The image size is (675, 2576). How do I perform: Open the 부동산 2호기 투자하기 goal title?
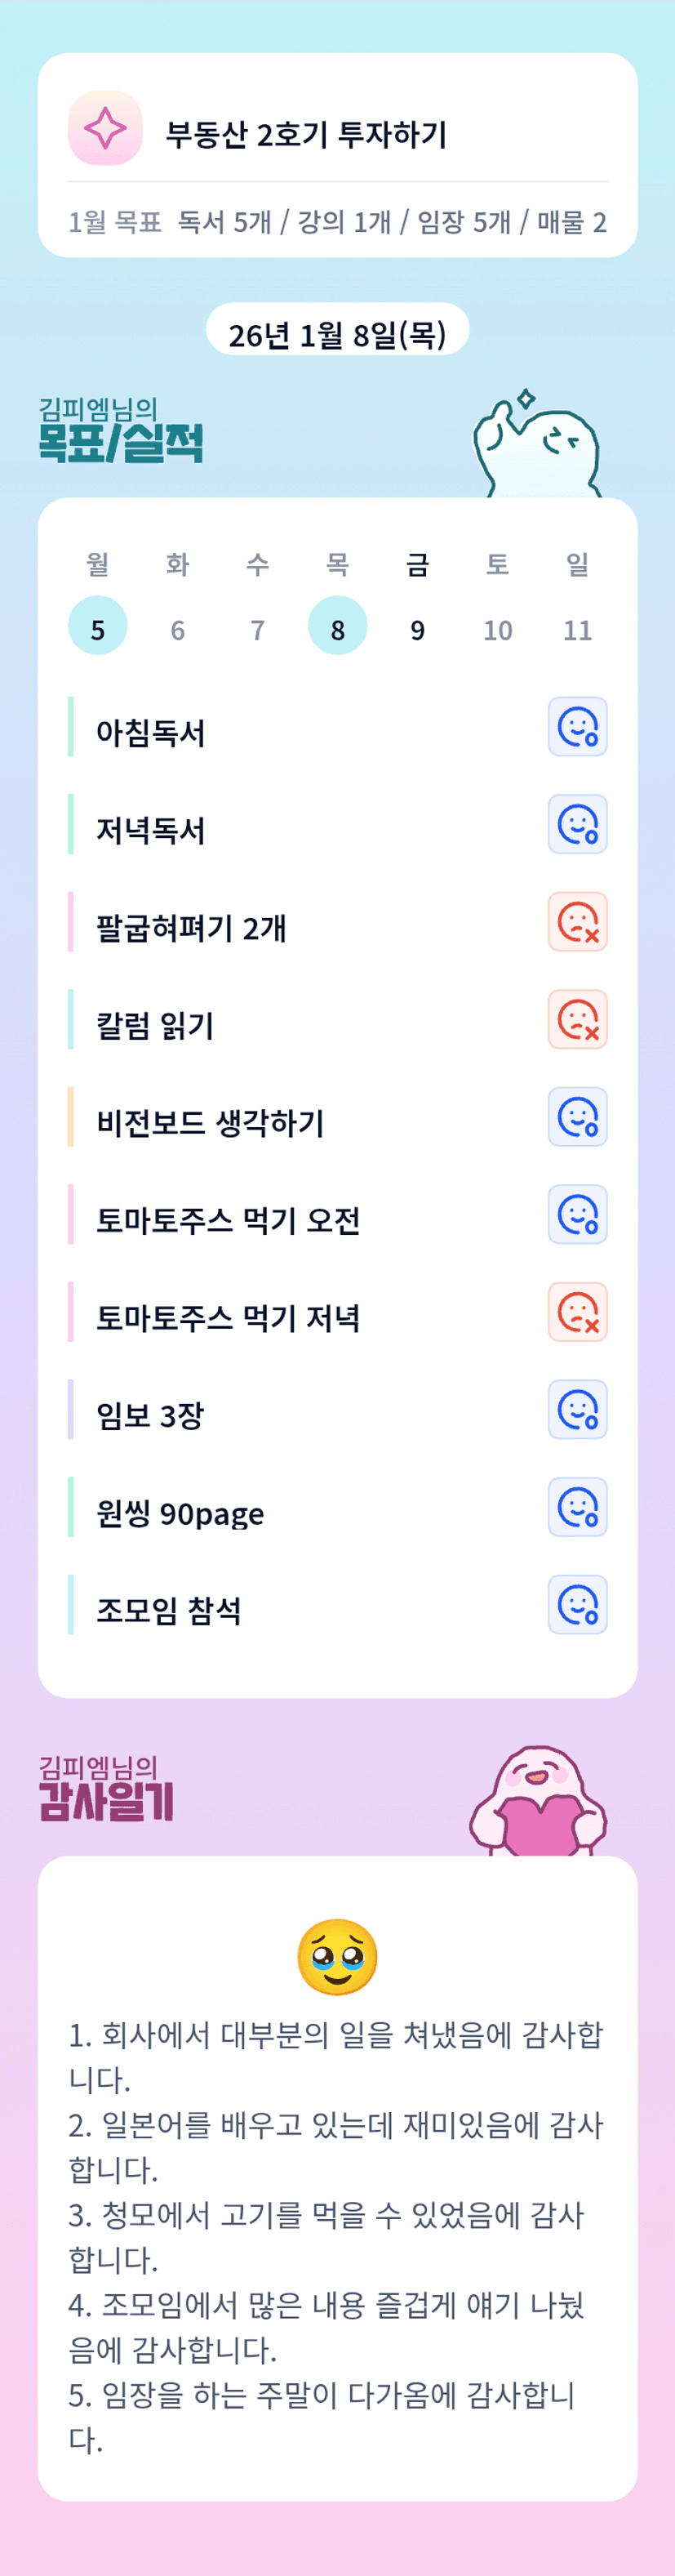[306, 134]
